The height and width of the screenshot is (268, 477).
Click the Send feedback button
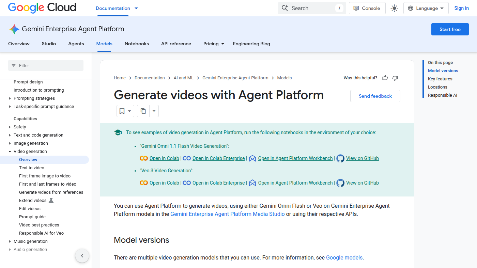(x=375, y=96)
